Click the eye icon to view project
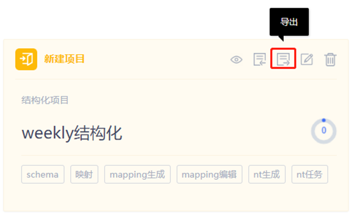Image resolution: width=354 pixels, height=218 pixels. 236,60
